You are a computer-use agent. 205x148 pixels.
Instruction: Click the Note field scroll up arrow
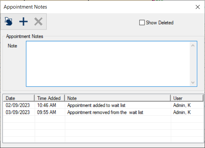coord(193,46)
